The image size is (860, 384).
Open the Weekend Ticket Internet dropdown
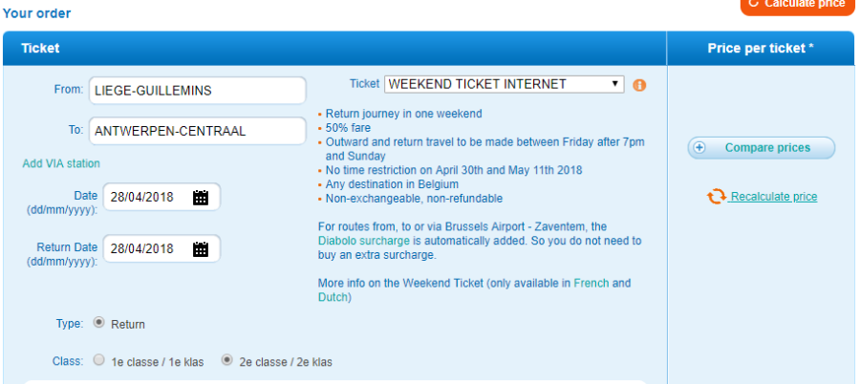pyautogui.click(x=505, y=84)
